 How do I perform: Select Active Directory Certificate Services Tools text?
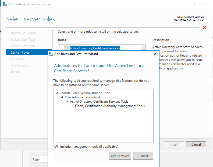point(99,102)
